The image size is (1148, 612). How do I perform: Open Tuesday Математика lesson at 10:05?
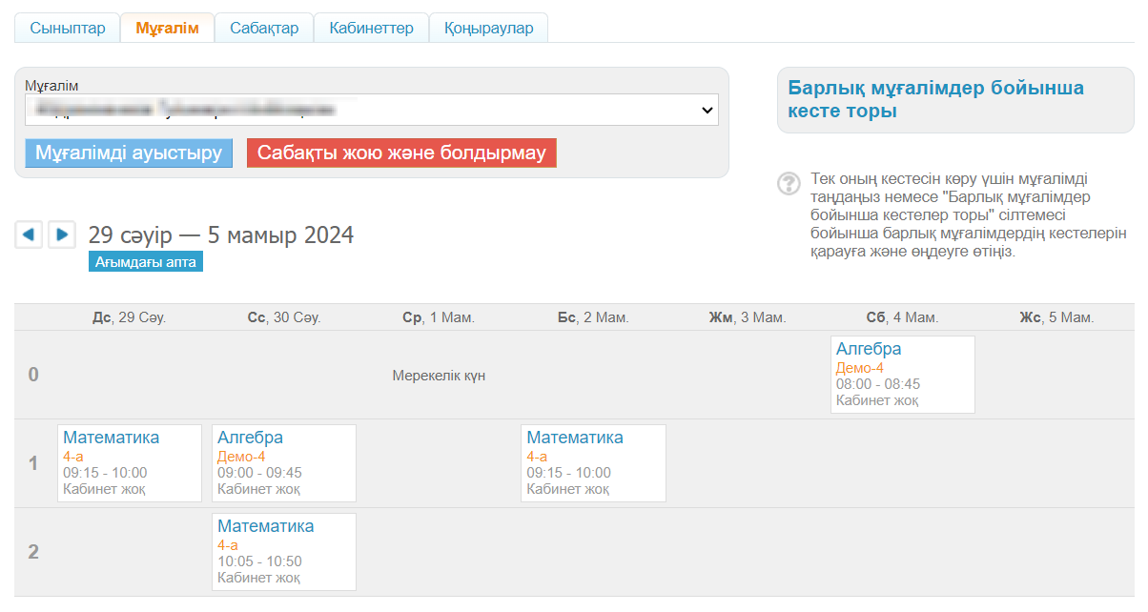[x=265, y=526]
